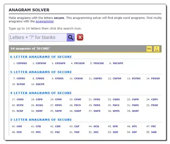Select the 4-letter word ecru
This screenshot has width=170, height=144.
pos(20,105)
